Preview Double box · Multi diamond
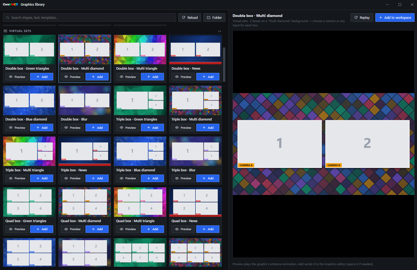Image resolution: width=417 pixels, height=270 pixels. click(x=72, y=77)
